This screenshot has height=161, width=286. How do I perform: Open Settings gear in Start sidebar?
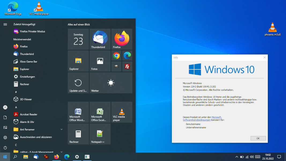point(5,137)
